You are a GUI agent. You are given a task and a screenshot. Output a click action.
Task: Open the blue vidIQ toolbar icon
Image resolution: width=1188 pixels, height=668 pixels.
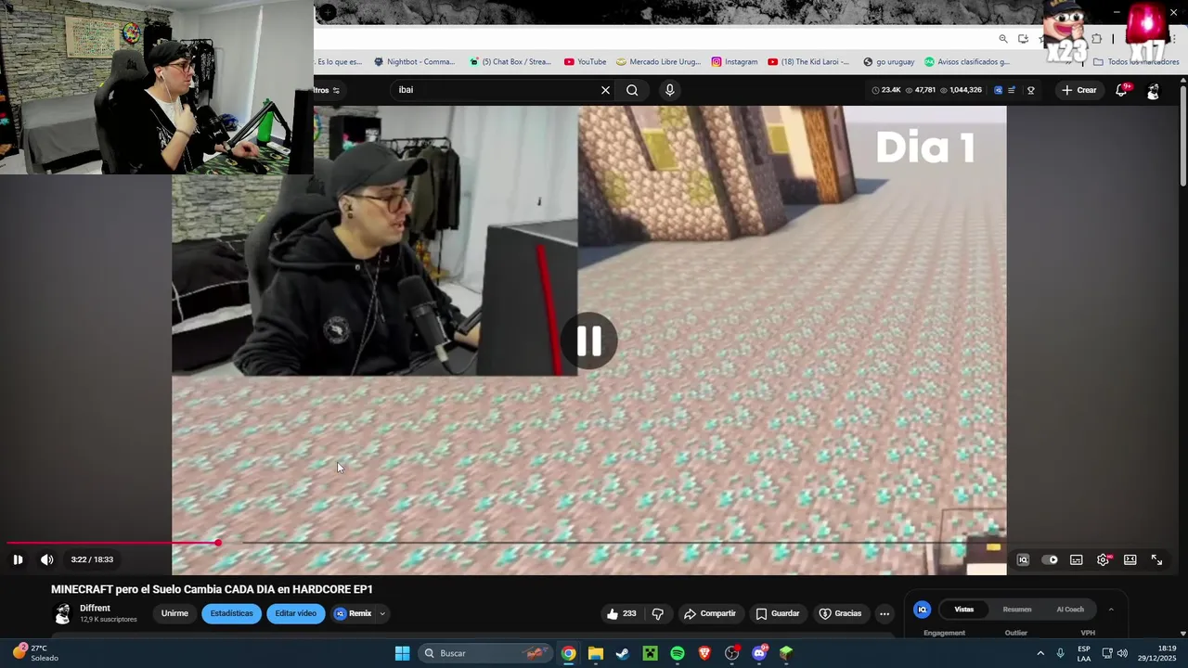tap(999, 90)
